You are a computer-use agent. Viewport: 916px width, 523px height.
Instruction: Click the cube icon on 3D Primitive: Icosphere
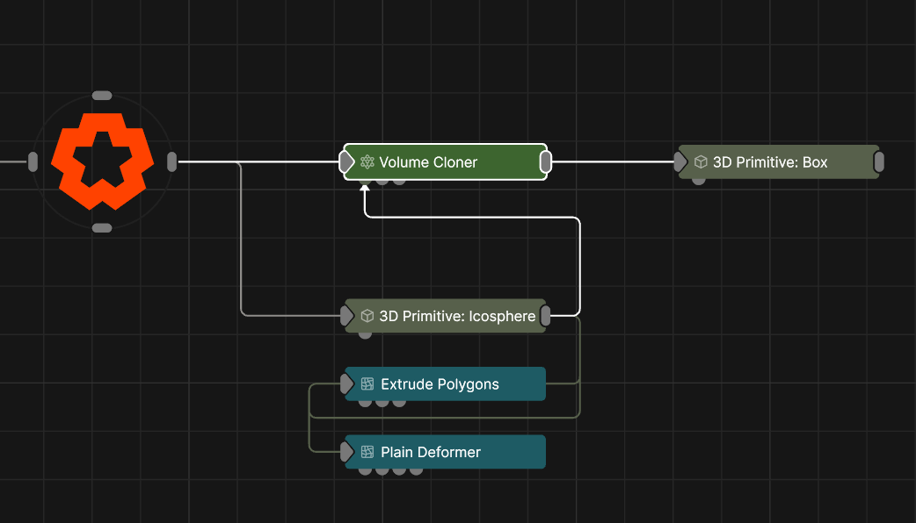367,316
